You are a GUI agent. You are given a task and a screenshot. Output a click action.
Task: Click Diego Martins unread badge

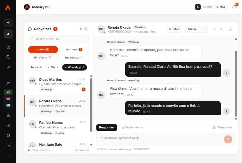83,89
